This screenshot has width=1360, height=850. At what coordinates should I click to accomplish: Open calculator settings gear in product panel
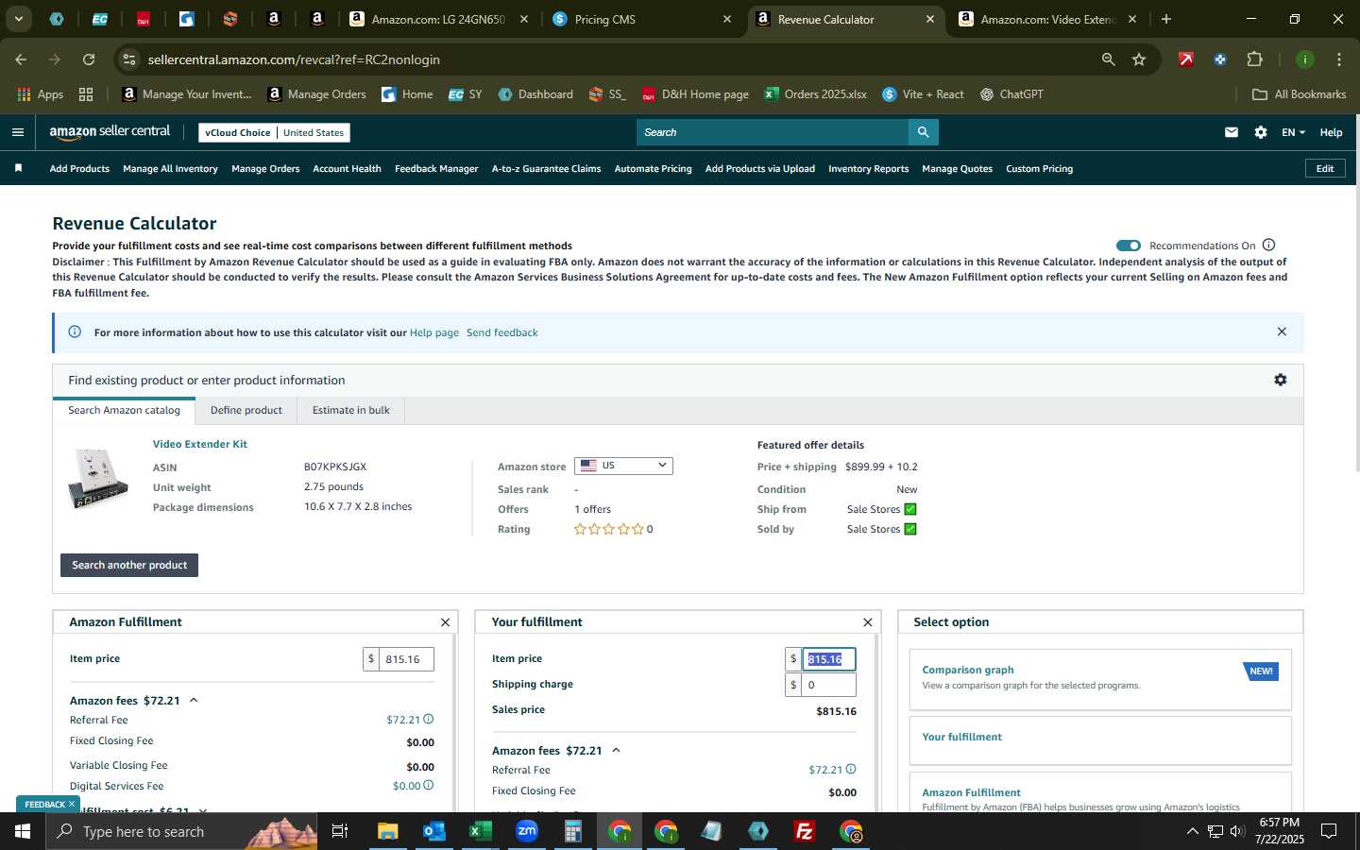tap(1281, 380)
